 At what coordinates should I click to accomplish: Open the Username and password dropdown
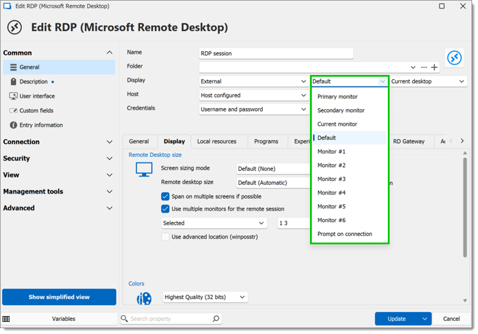253,109
